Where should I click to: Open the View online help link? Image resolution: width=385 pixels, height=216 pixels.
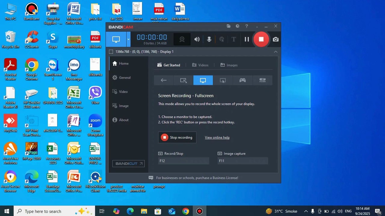tap(217, 138)
